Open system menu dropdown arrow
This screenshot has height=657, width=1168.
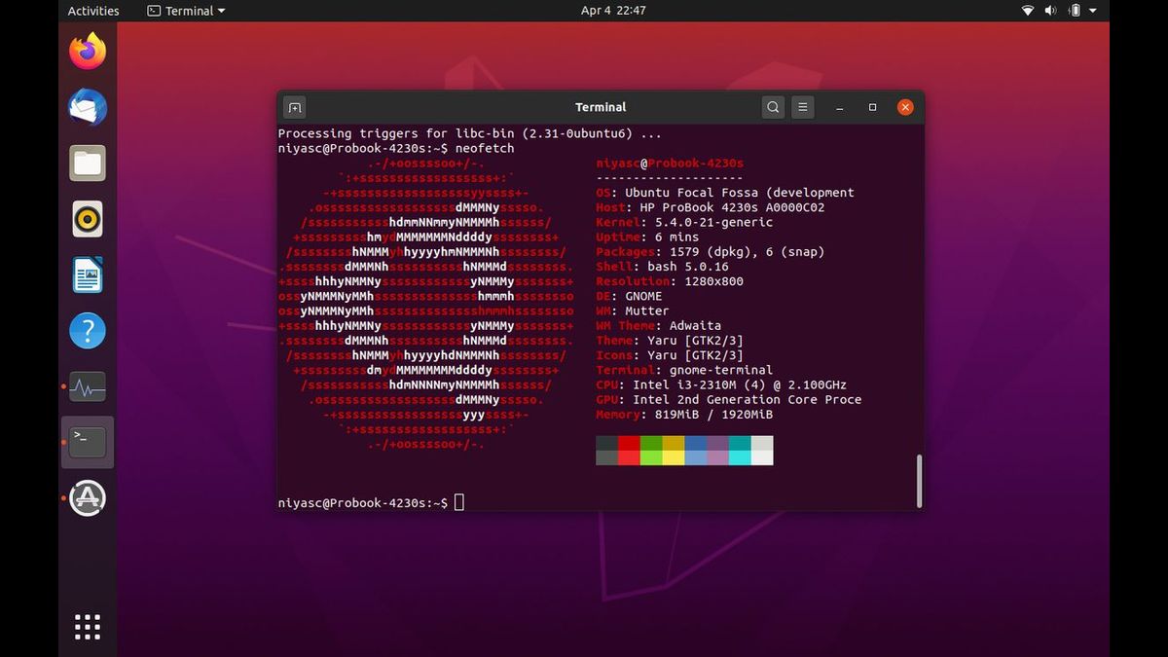point(1093,11)
